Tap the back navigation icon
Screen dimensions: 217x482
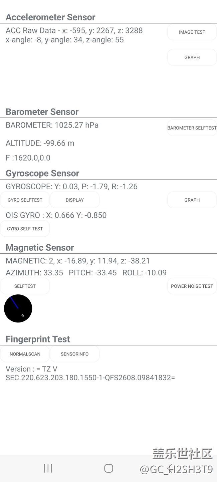(x=170, y=468)
